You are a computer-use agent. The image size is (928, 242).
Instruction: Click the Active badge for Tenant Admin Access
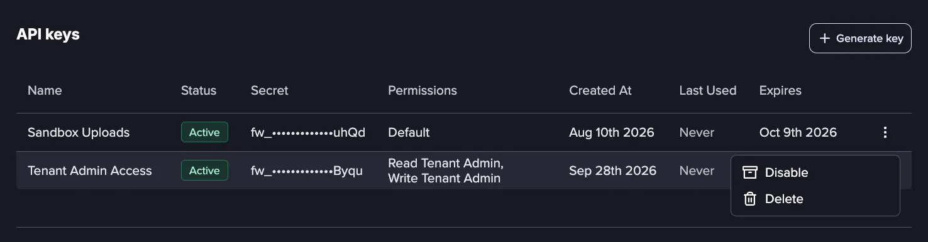tap(204, 171)
